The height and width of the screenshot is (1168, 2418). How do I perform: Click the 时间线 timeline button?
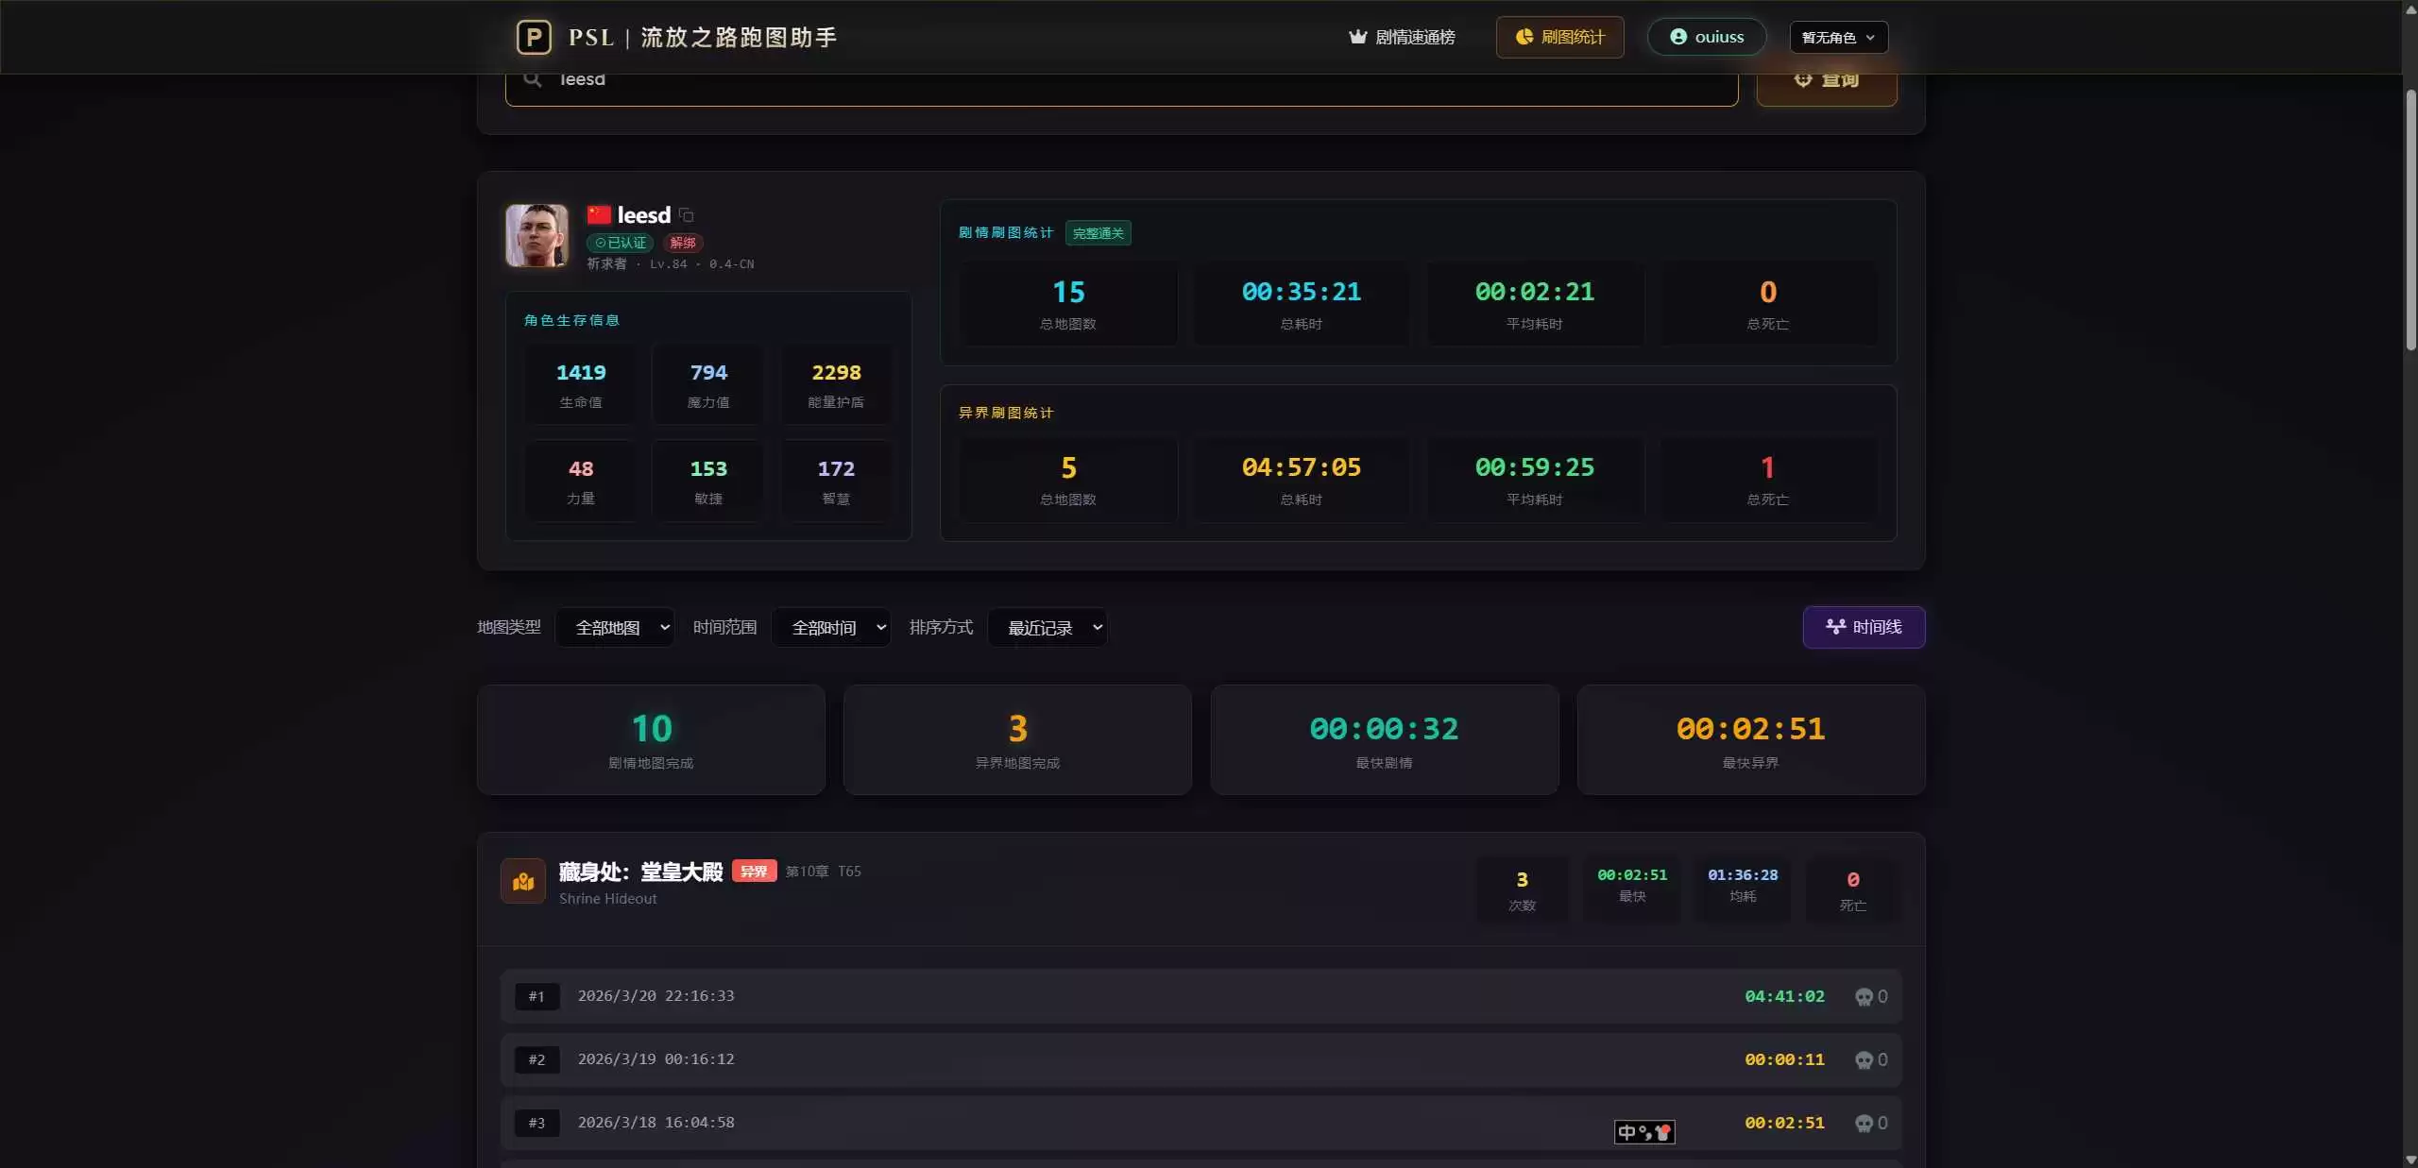pos(1863,627)
